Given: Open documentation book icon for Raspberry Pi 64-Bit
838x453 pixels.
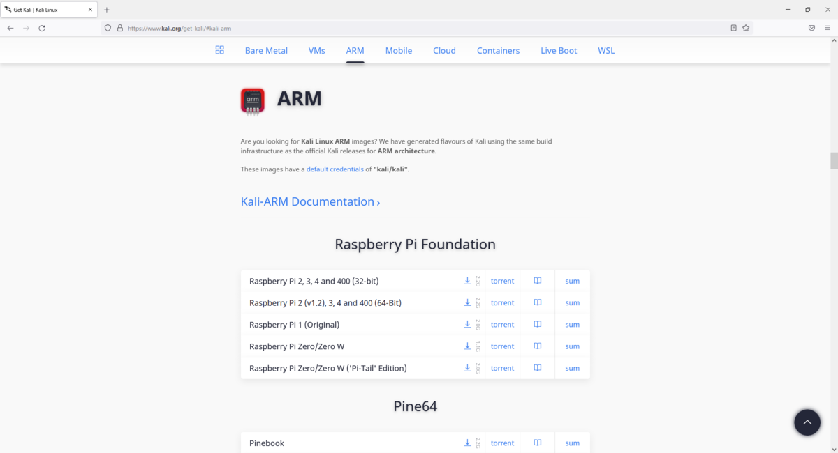Looking at the screenshot, I should 538,302.
